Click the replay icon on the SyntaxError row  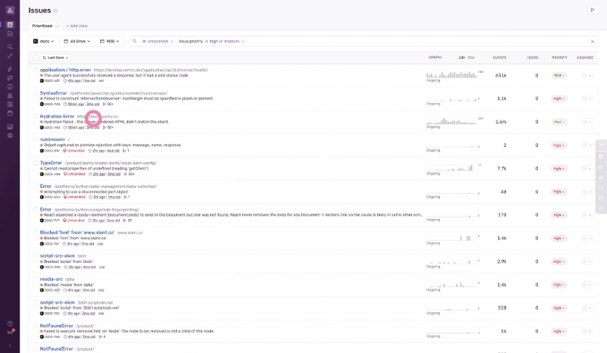click(105, 104)
